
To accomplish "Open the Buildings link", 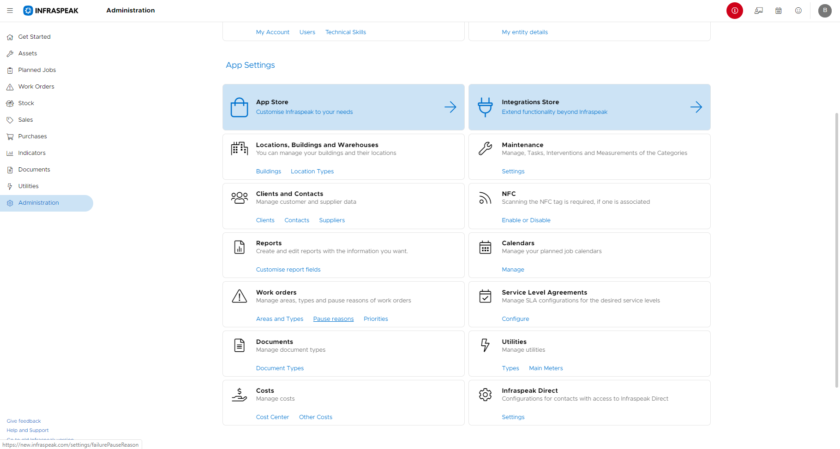I will pyautogui.click(x=269, y=171).
